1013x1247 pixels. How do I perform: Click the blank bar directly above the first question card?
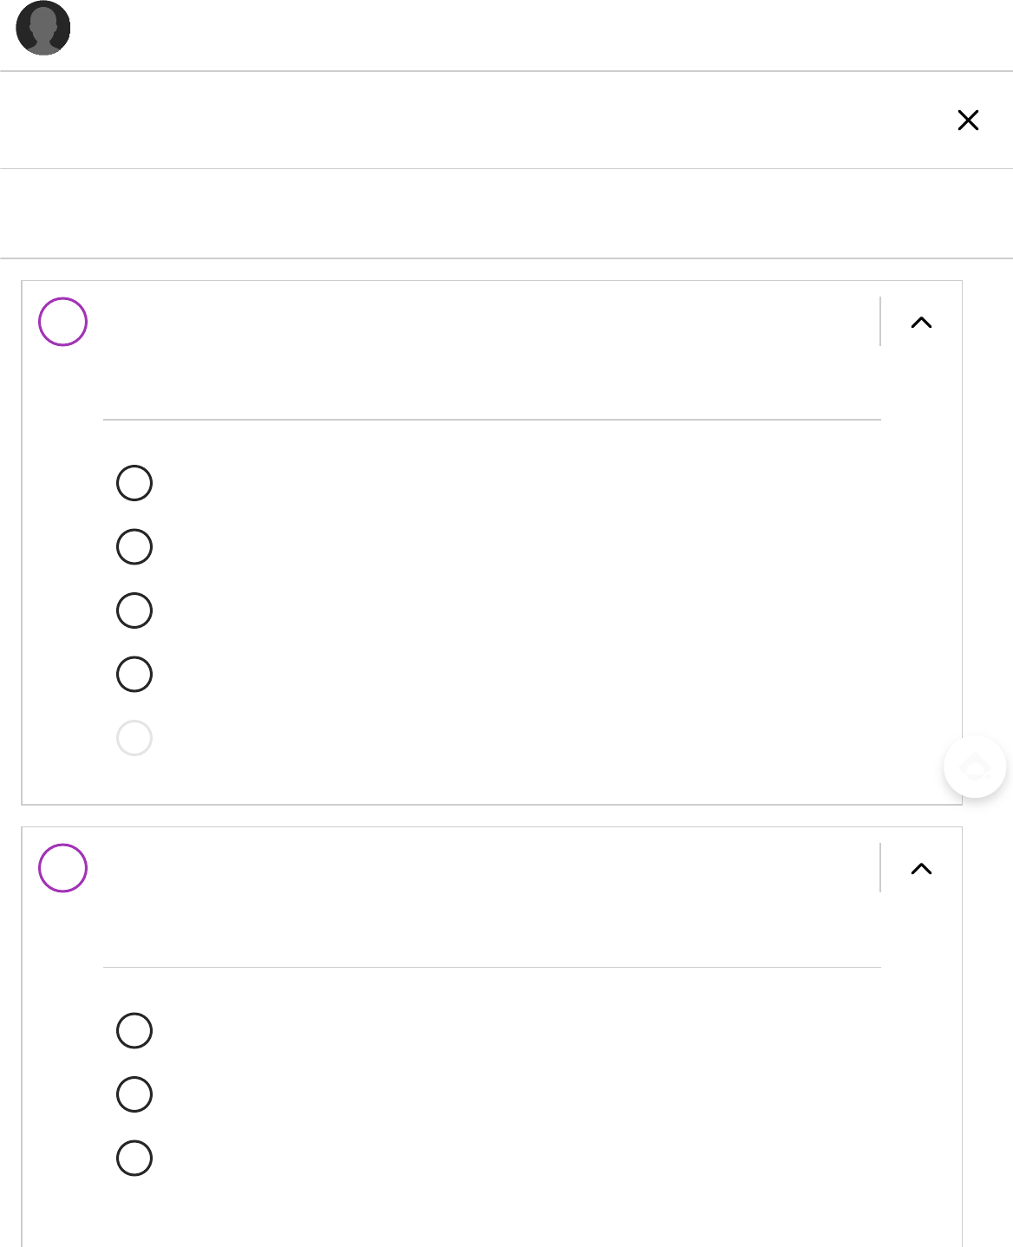[506, 213]
